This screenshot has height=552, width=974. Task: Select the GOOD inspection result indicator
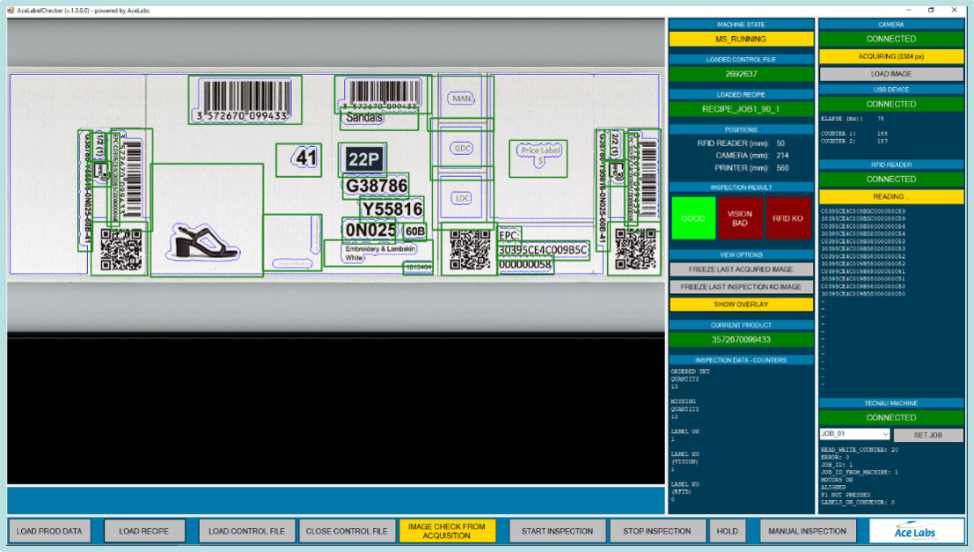pyautogui.click(x=693, y=217)
